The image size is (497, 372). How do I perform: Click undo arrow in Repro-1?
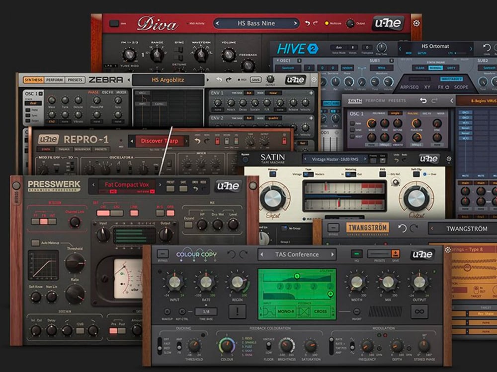pyautogui.click(x=197, y=141)
